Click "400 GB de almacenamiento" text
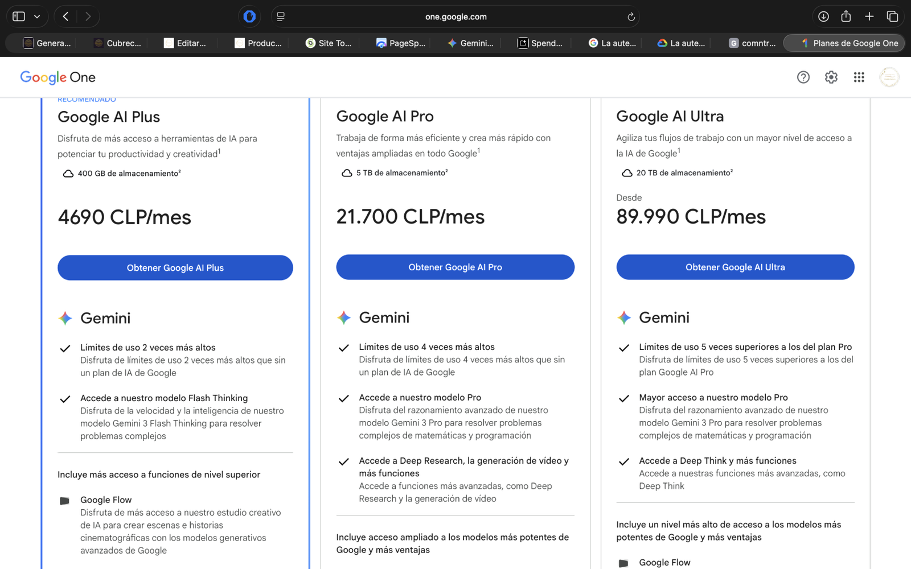This screenshot has height=569, width=911. 129,174
